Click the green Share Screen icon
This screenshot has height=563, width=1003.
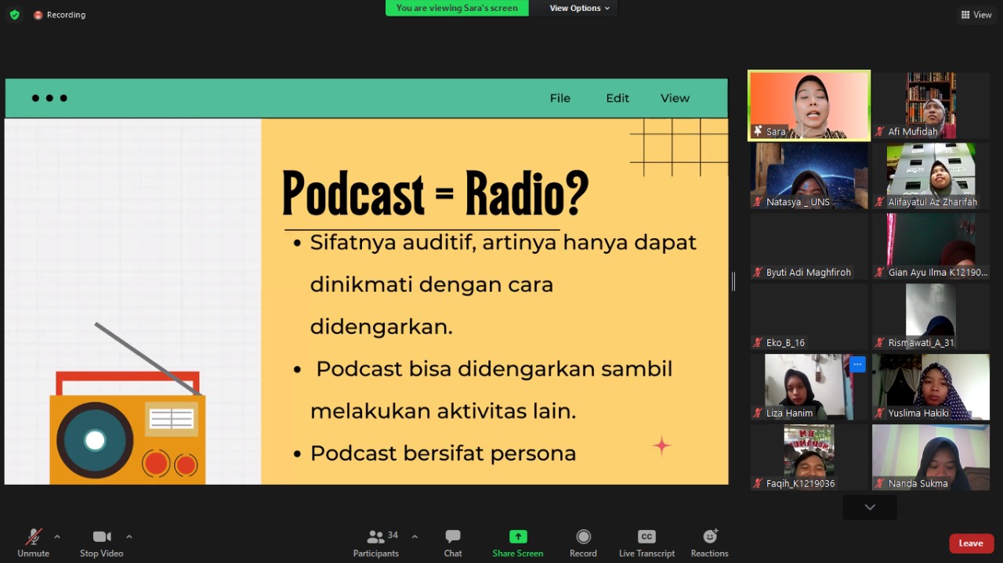[x=517, y=536]
